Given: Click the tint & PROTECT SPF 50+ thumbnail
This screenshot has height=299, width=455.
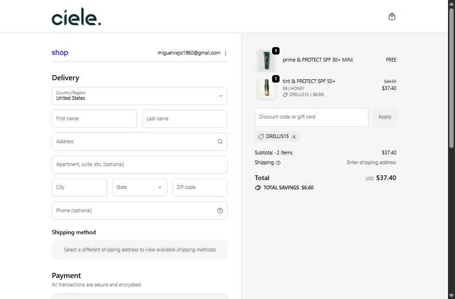Looking at the screenshot, I should [266, 88].
